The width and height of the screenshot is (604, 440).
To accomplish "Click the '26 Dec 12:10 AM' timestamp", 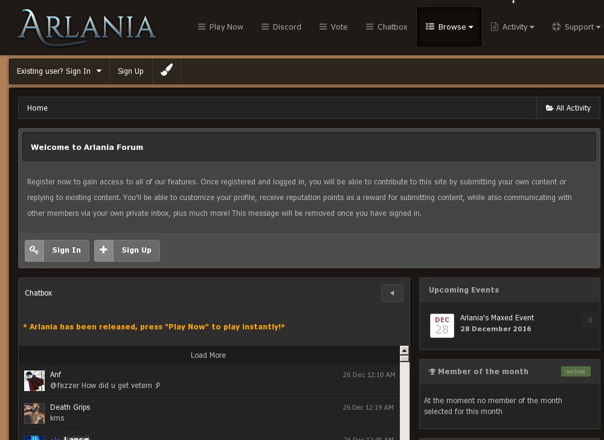I will [369, 375].
